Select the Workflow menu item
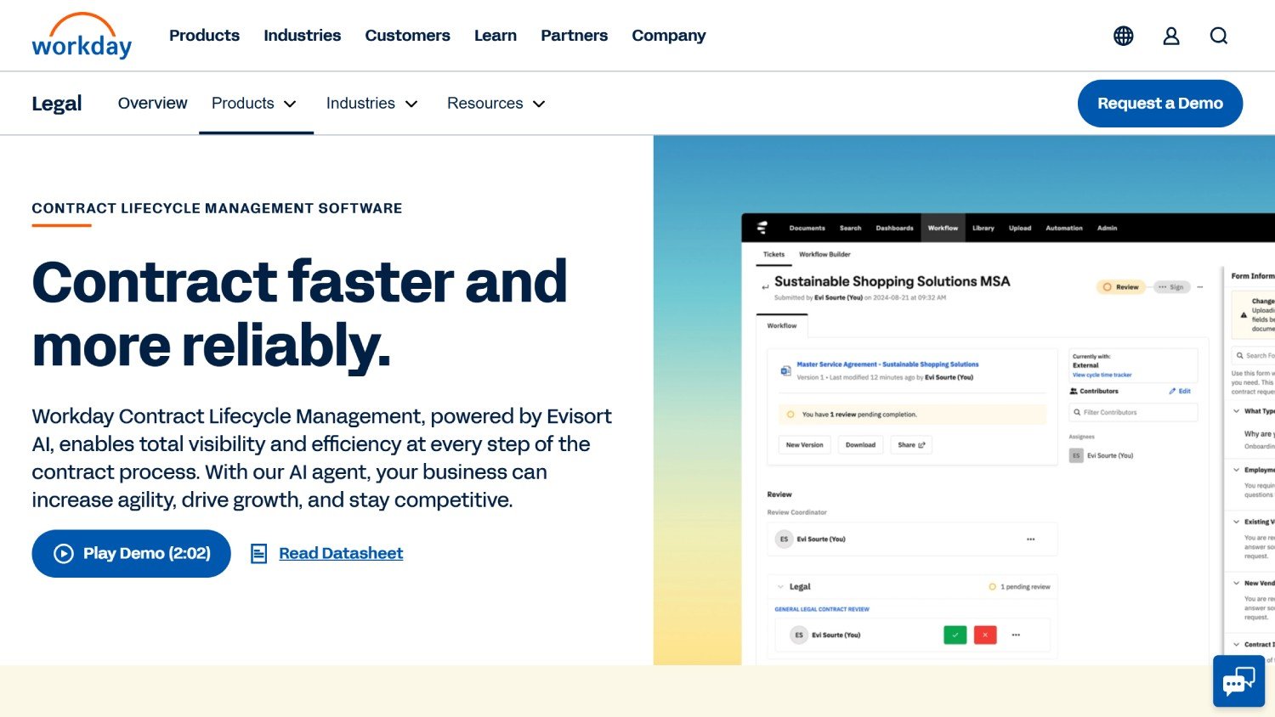 [943, 228]
